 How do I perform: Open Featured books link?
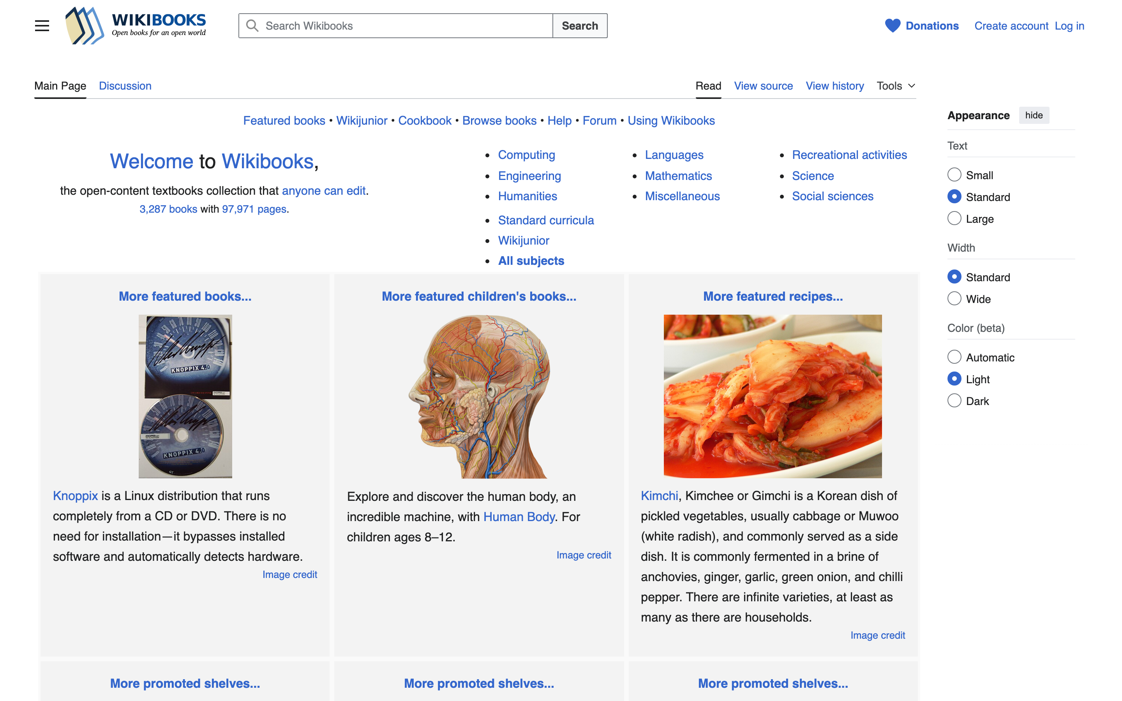284,121
